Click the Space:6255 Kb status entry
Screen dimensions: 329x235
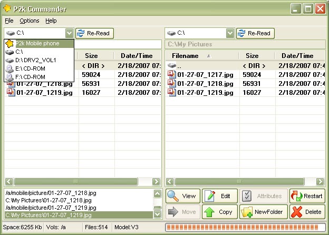point(22,227)
